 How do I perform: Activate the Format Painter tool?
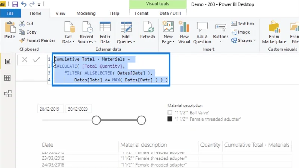pyautogui.click(x=37, y=40)
